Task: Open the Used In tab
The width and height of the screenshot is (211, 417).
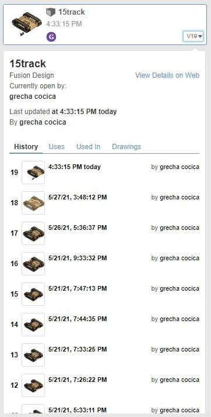Action: point(88,147)
